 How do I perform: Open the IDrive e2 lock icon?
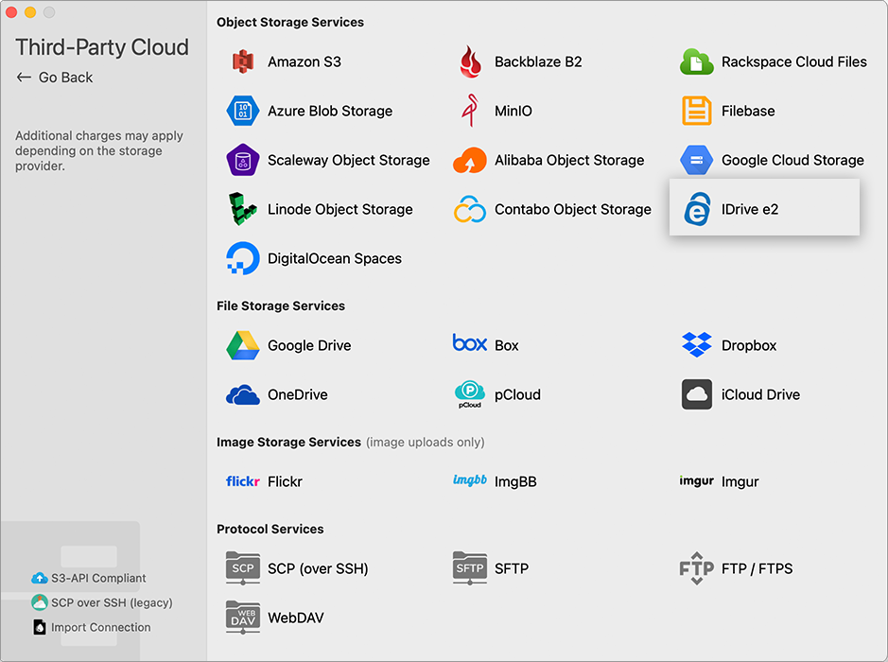pos(697,209)
